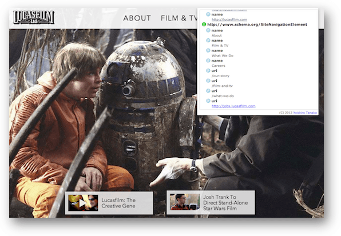
Task: Open 'Josh Trank To Direct Stand-Alone Star Wars Film'
Action: [225, 202]
